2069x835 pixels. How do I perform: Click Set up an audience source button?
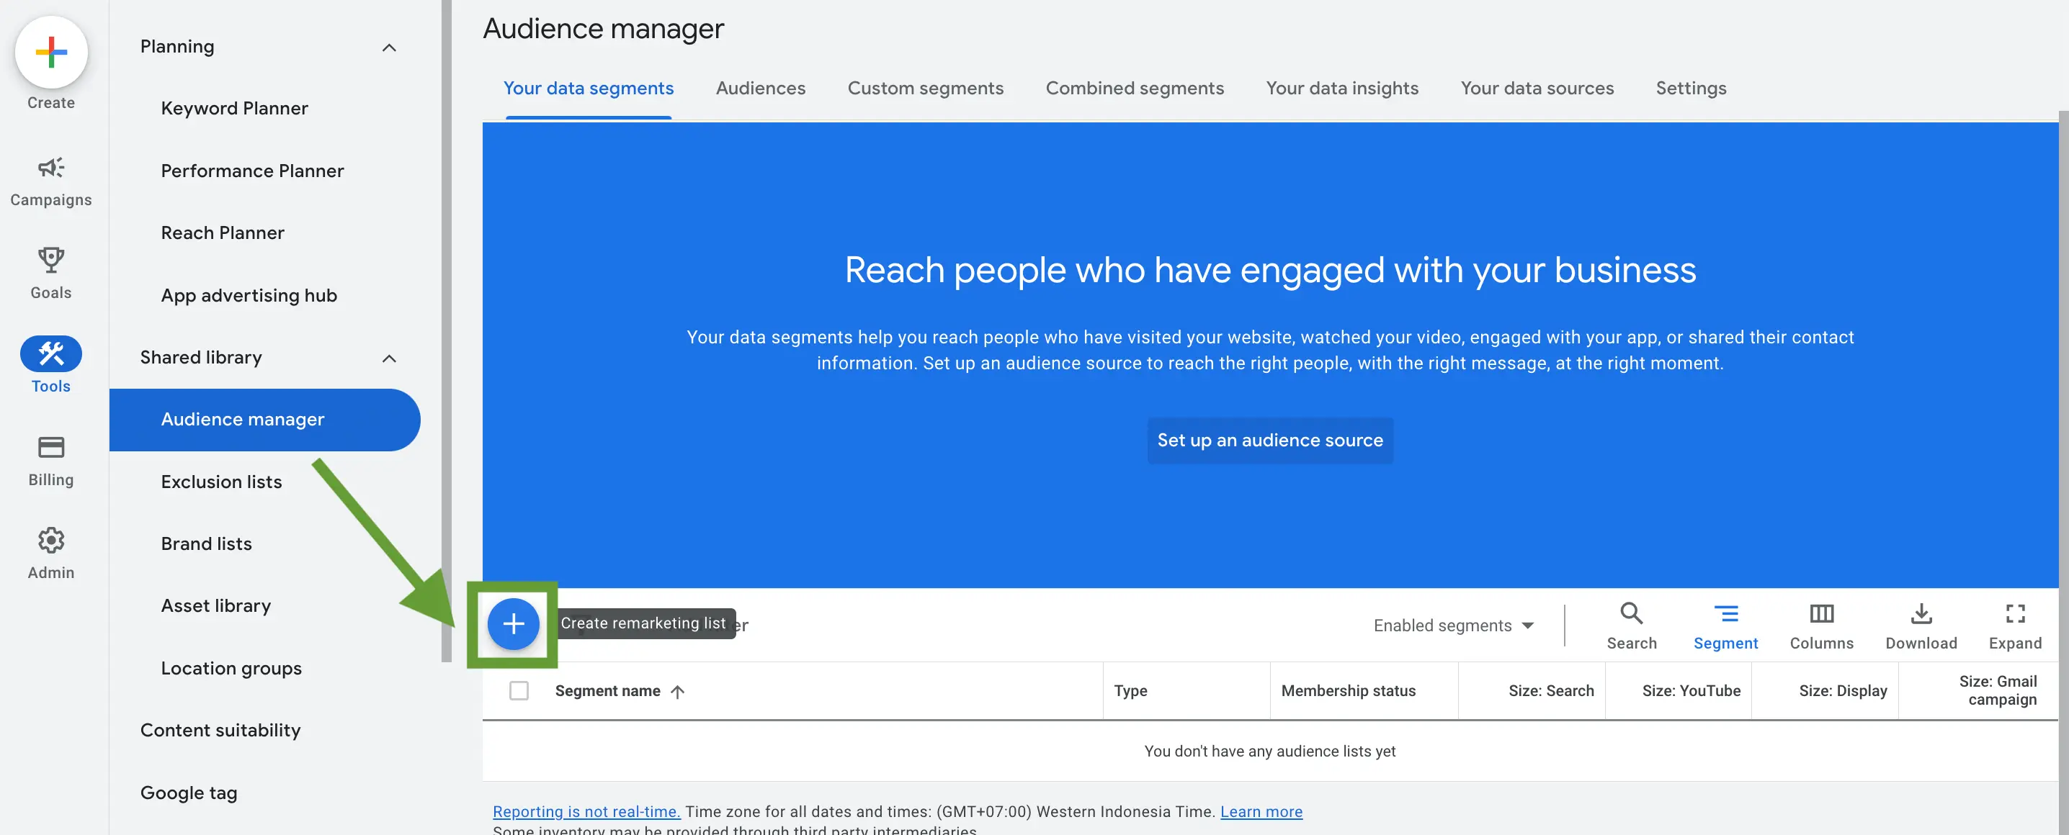pos(1270,441)
